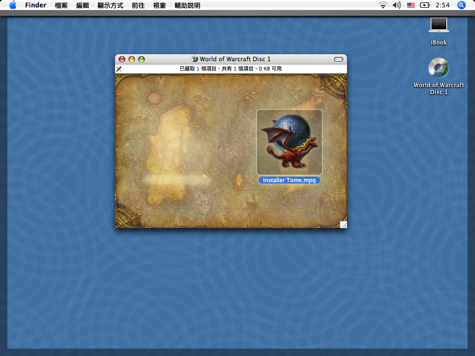Screen dimensions: 475x356
Task: Open the Apple menu
Action: 13,5
